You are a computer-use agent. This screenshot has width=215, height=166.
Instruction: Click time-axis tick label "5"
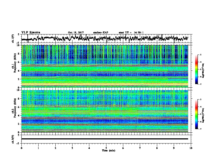106,148
